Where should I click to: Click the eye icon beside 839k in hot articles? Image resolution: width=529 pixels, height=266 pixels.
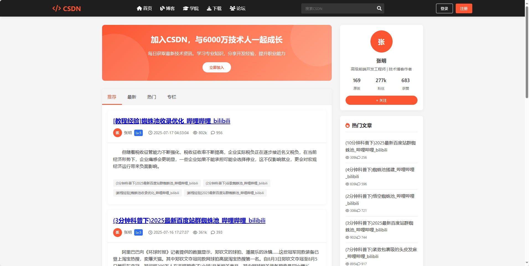coord(347,184)
